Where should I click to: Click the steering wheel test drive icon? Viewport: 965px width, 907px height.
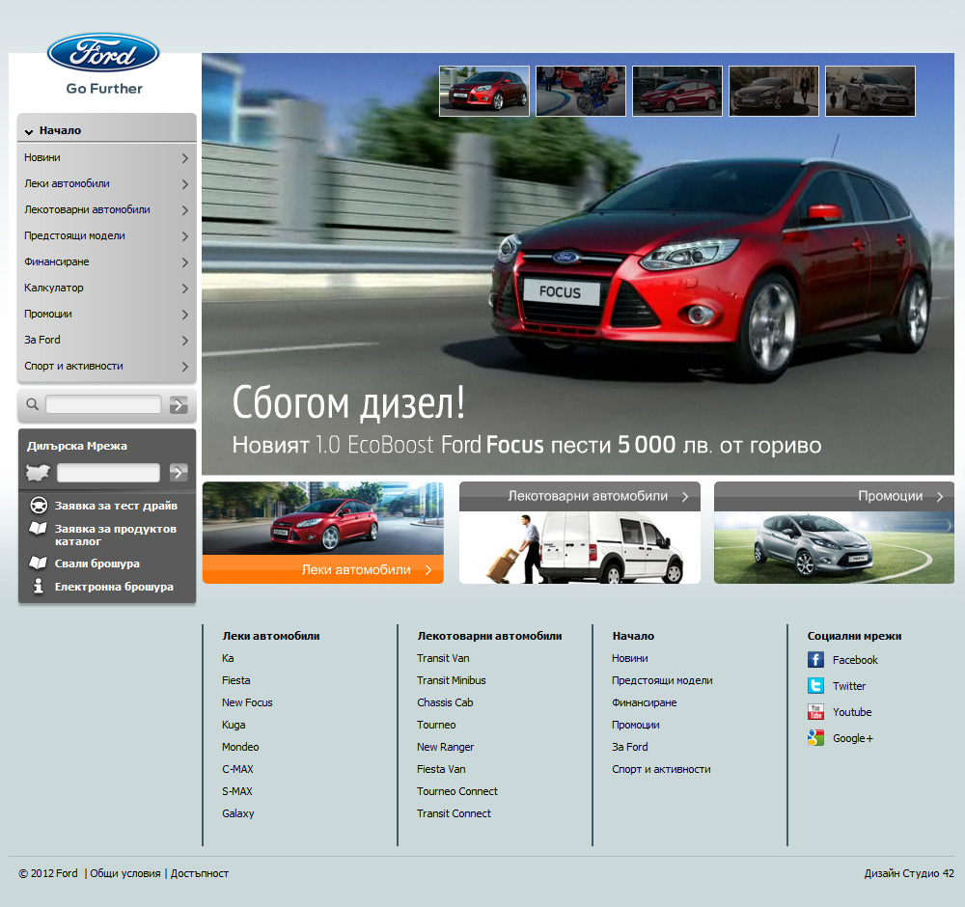click(39, 506)
